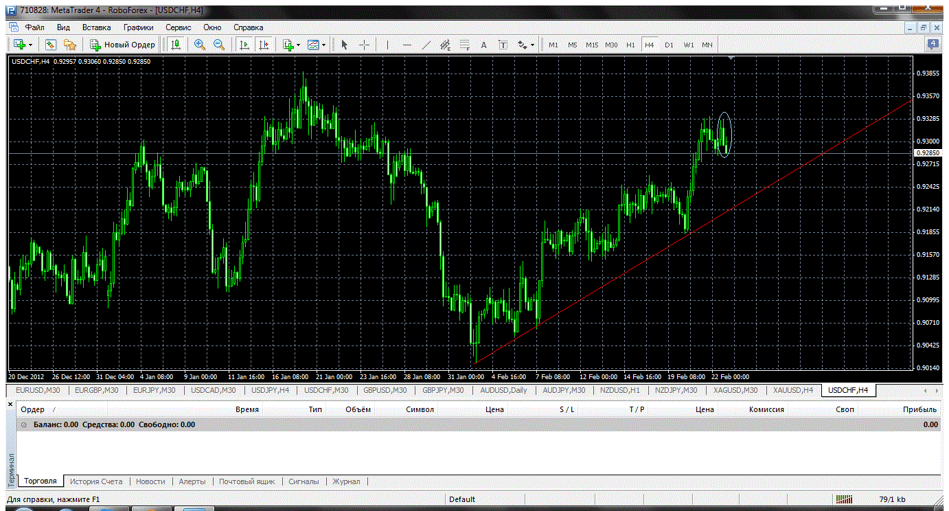Image resolution: width=949 pixels, height=511 pixels.
Task: Open the Новости terminal tab
Action: [150, 481]
